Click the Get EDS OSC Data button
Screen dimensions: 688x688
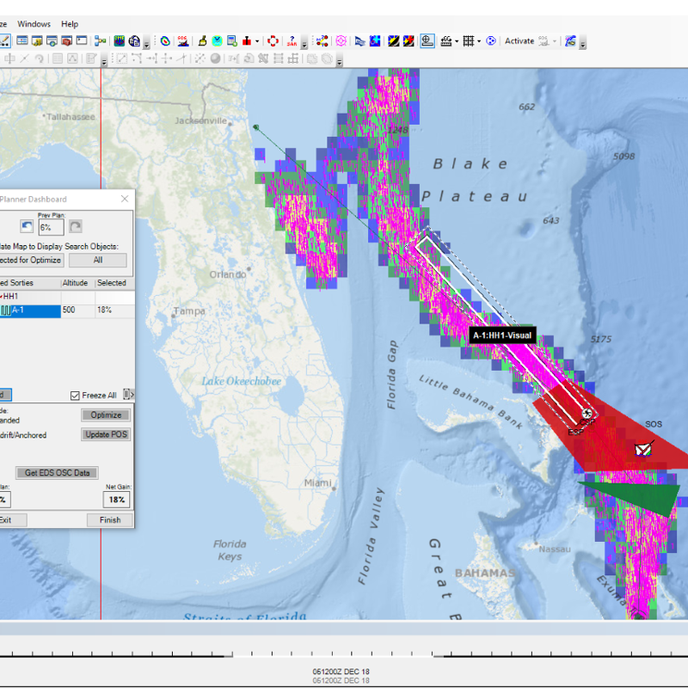(x=57, y=473)
